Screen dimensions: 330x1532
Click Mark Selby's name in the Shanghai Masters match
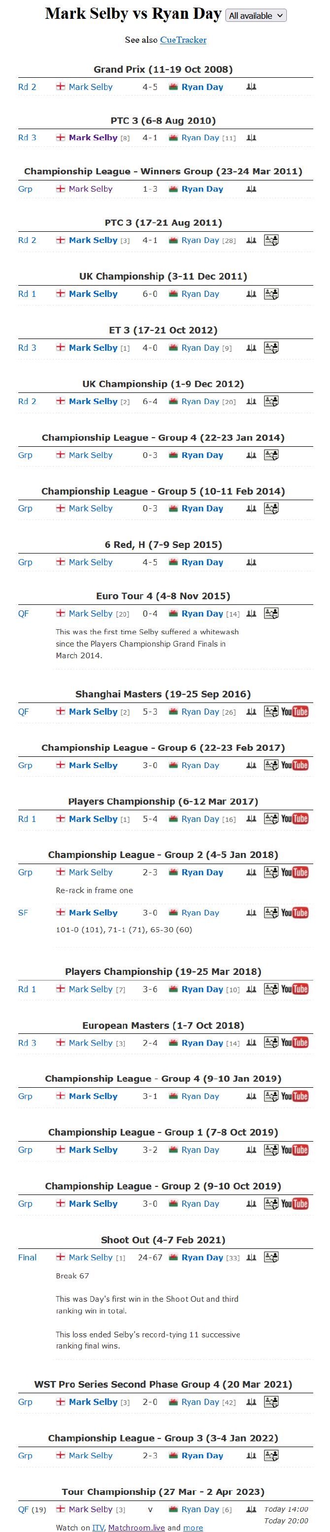[93, 711]
